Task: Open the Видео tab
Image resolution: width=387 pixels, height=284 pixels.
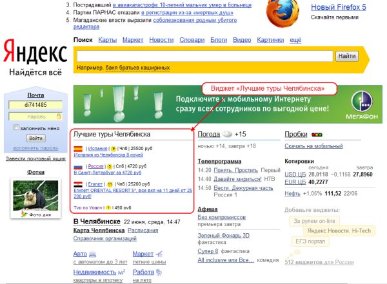Action: pos(242,40)
